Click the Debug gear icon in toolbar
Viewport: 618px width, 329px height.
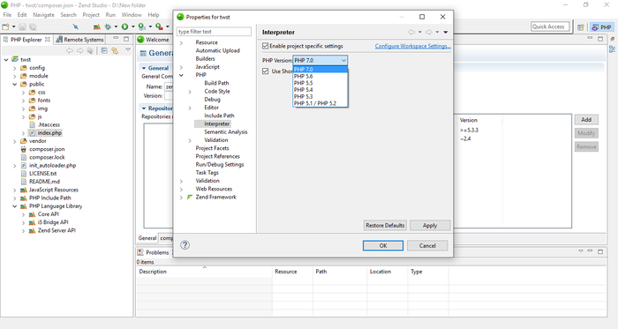point(108,26)
